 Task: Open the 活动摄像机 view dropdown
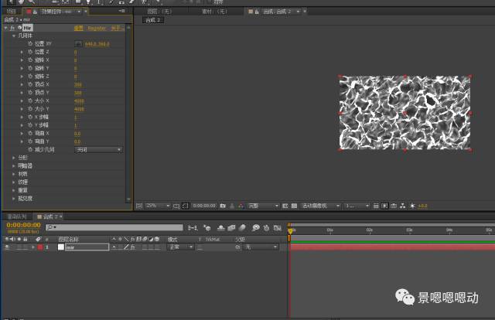tap(320, 206)
